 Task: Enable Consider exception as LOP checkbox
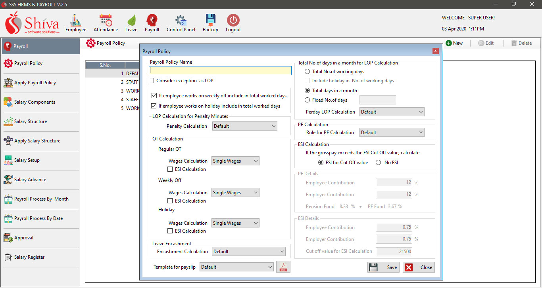152,81
